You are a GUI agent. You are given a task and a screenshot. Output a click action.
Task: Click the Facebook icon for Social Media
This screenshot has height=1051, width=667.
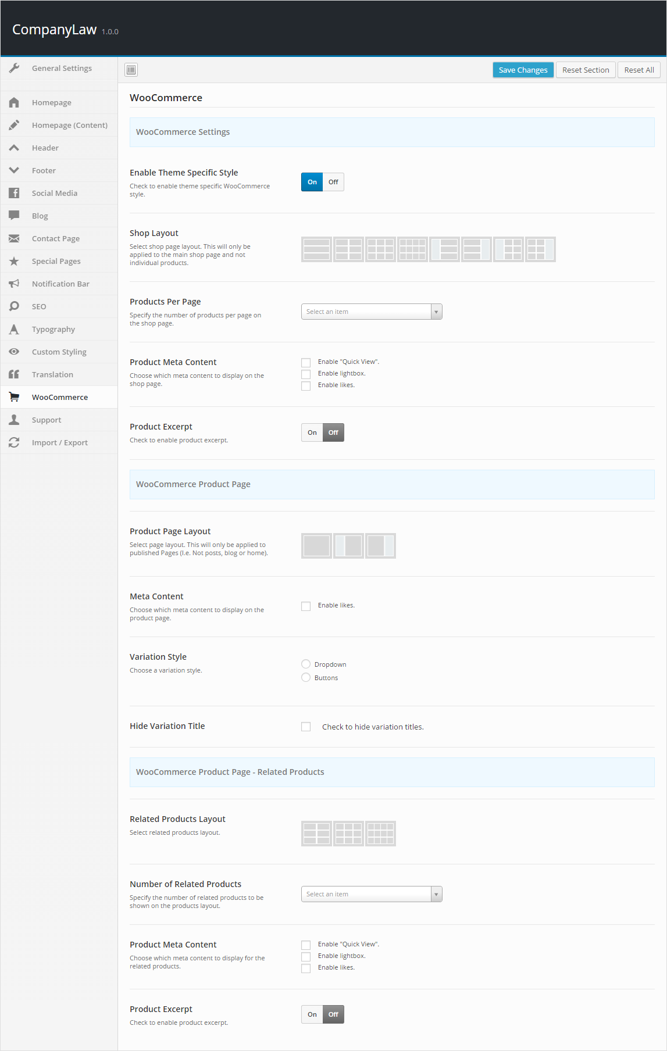click(15, 193)
